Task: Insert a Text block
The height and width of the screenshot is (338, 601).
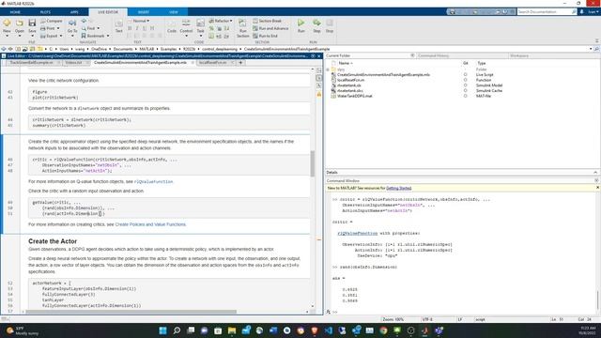Action: 119,25
